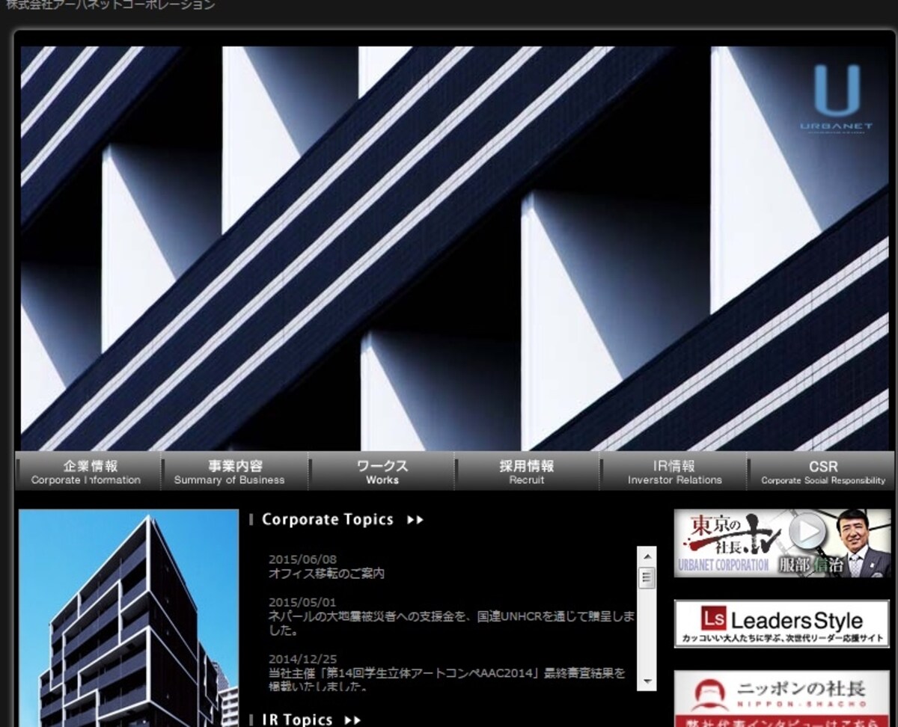Click the topics scrollbar up arrow
898x727 pixels.
click(647, 556)
